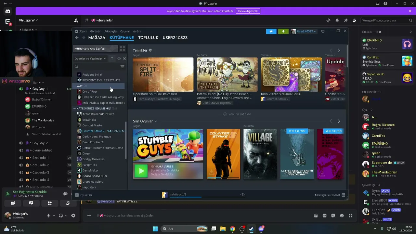Switch Steam to Big Picture mode icon
The image size is (416, 234).
[x=323, y=31]
